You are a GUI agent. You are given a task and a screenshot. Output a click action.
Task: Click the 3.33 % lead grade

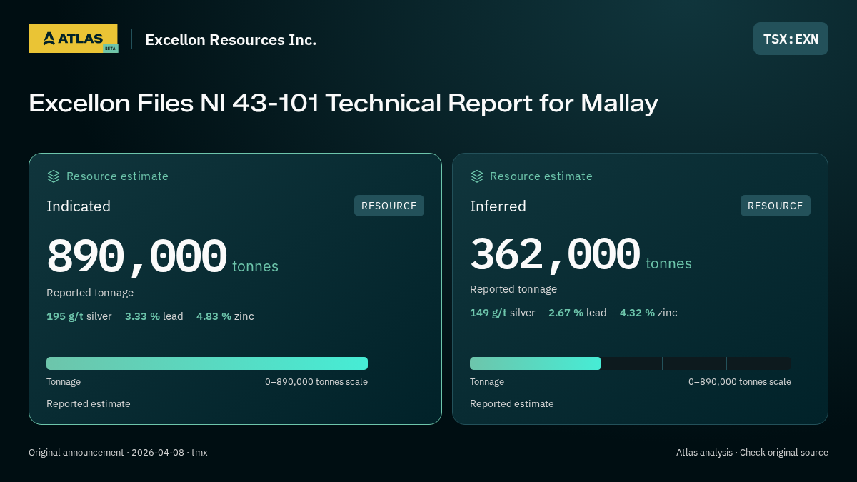tap(154, 316)
